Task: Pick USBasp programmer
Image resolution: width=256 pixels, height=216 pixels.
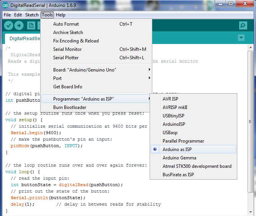Action: pyautogui.click(x=193, y=133)
